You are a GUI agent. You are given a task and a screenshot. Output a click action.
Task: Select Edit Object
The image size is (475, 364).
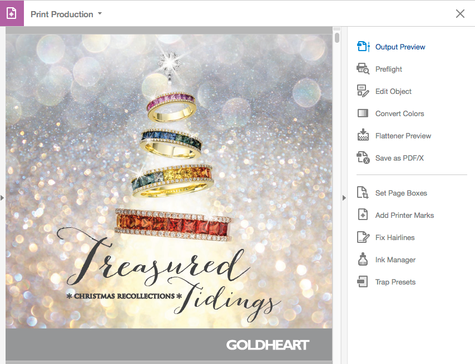click(x=393, y=91)
